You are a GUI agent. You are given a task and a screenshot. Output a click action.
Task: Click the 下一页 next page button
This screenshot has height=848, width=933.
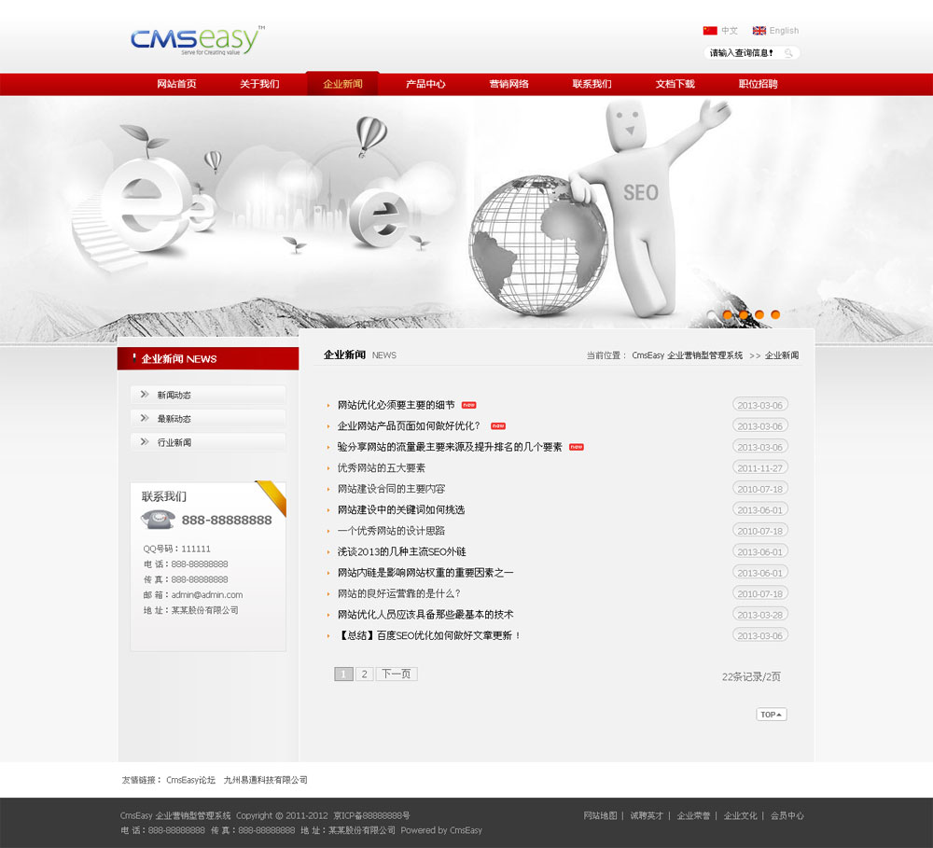[x=397, y=674]
